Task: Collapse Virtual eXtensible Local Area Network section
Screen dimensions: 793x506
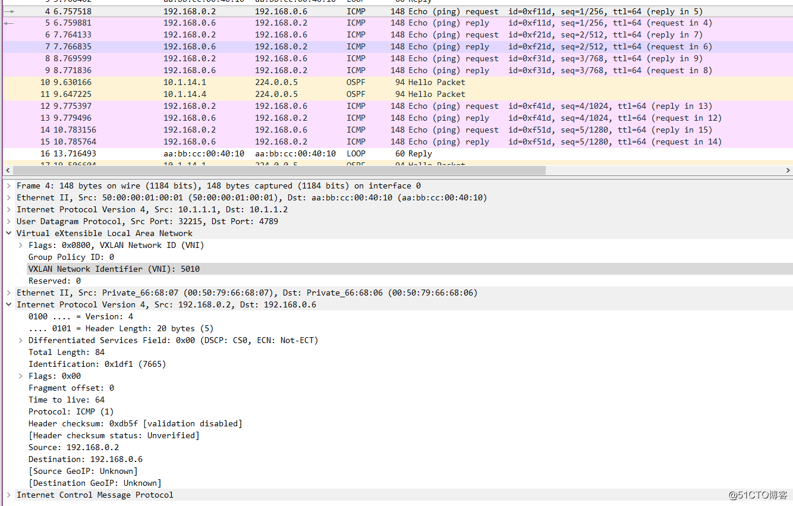Action: coord(9,233)
